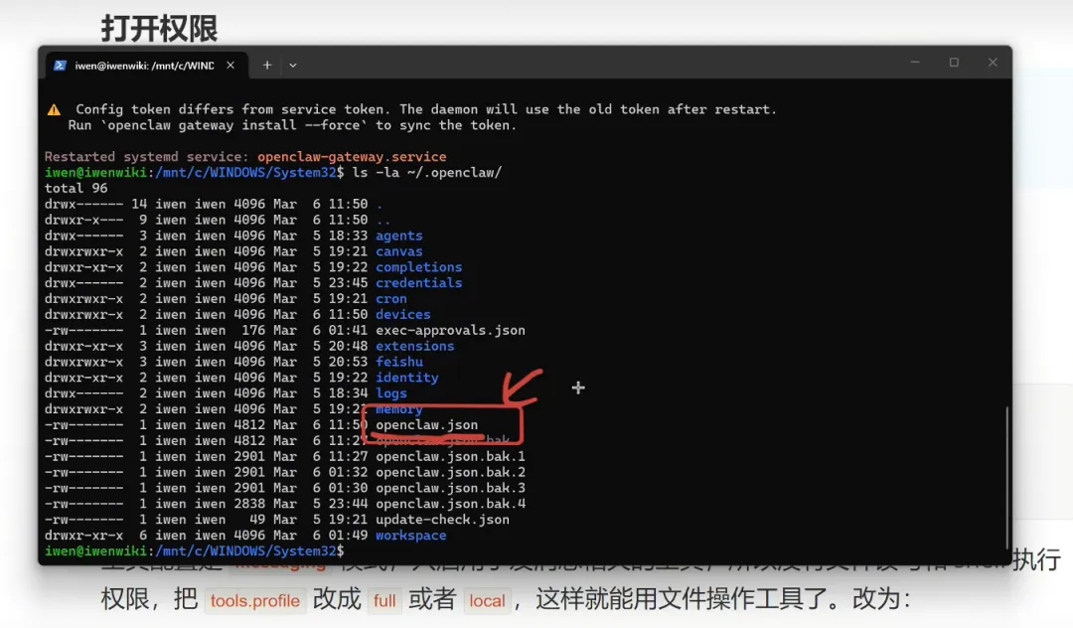The image size is (1073, 628).
Task: Click the feishu directory name
Action: (x=399, y=362)
